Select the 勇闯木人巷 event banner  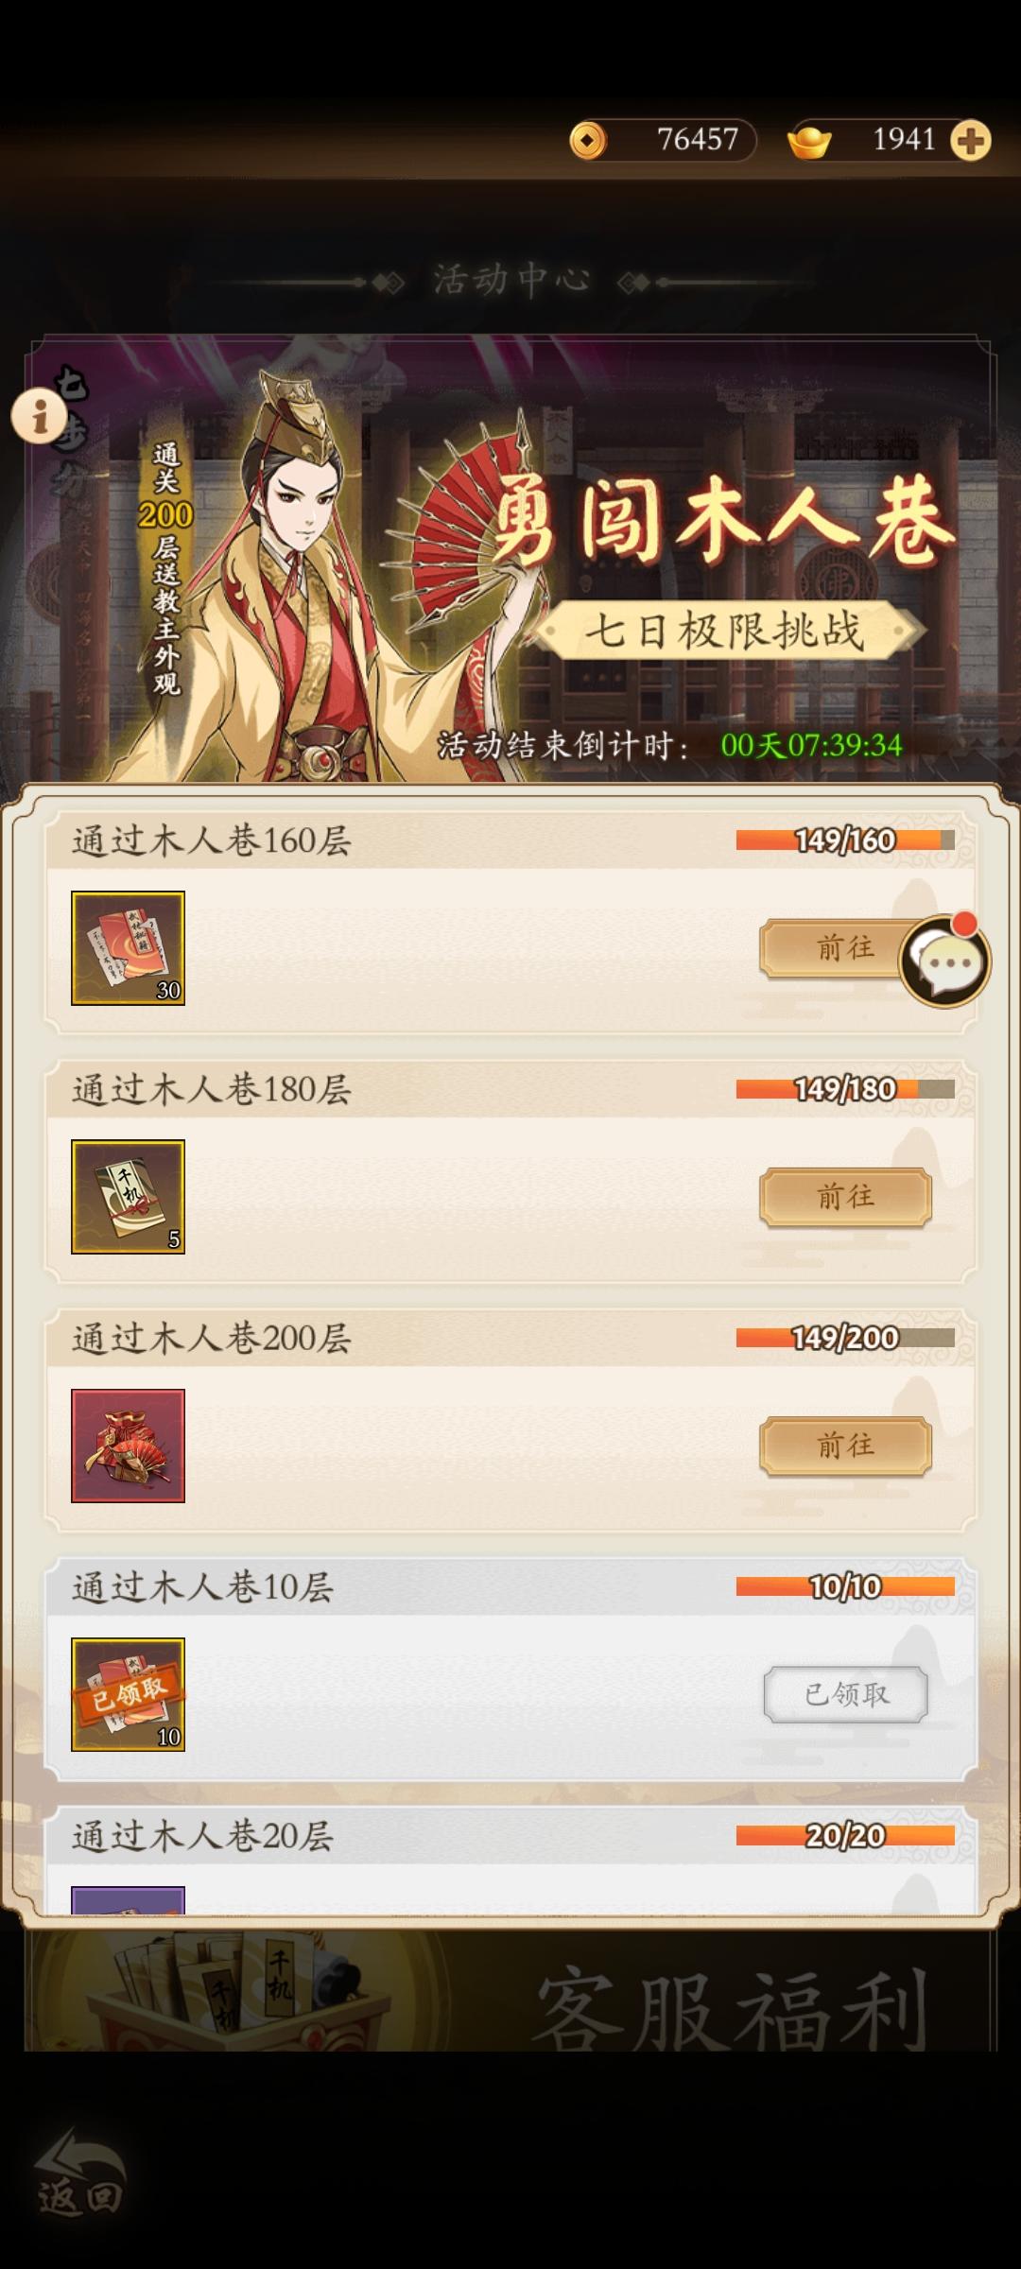click(x=510, y=560)
